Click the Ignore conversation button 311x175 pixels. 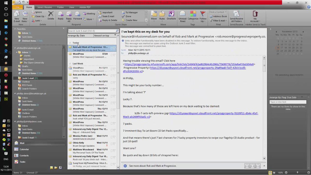pos(37,12)
